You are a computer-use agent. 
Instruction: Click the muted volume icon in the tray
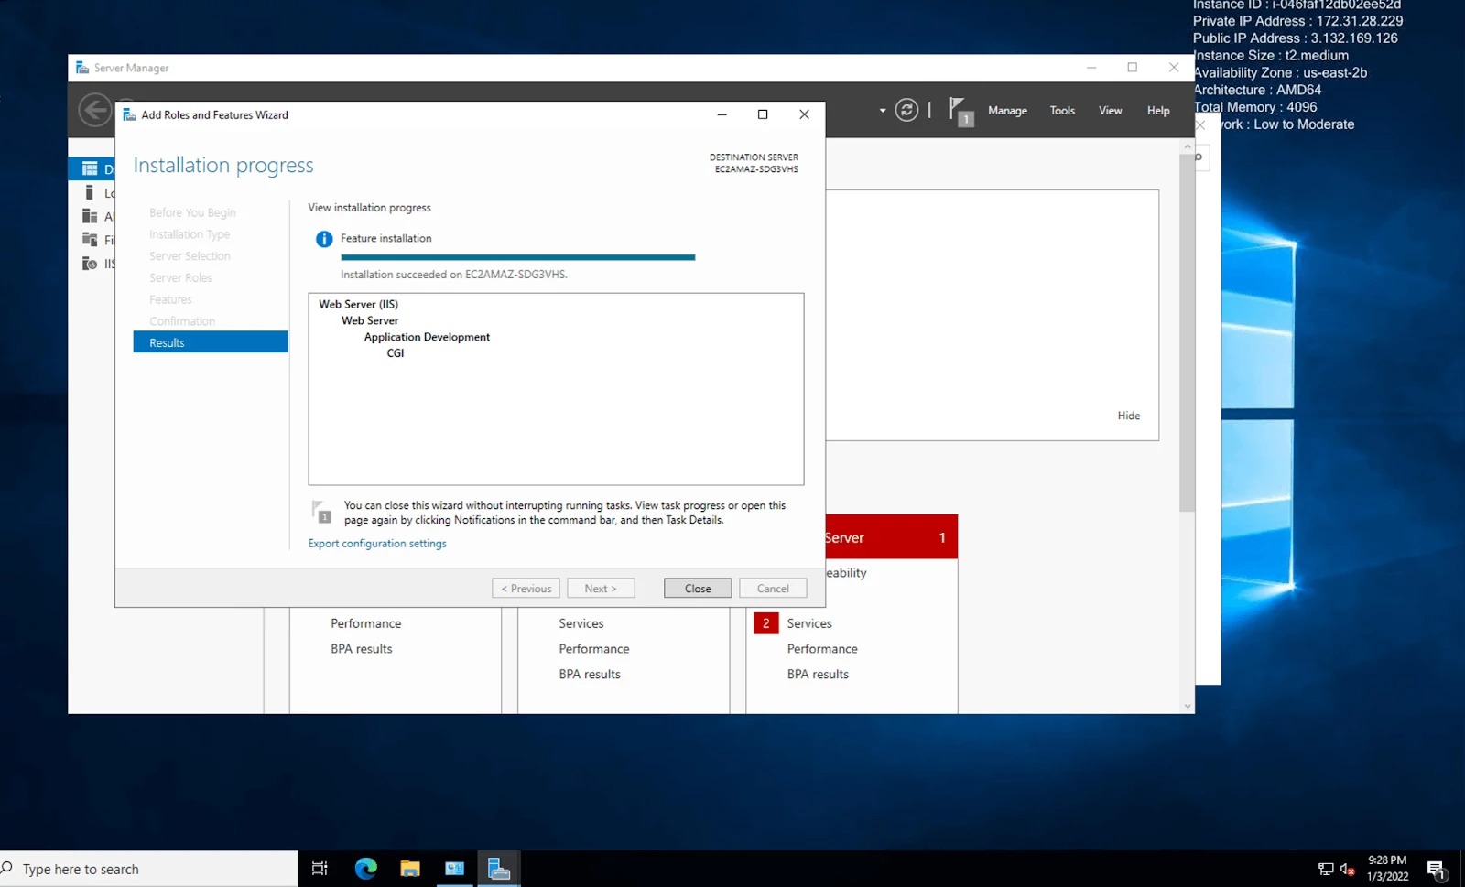1347,869
